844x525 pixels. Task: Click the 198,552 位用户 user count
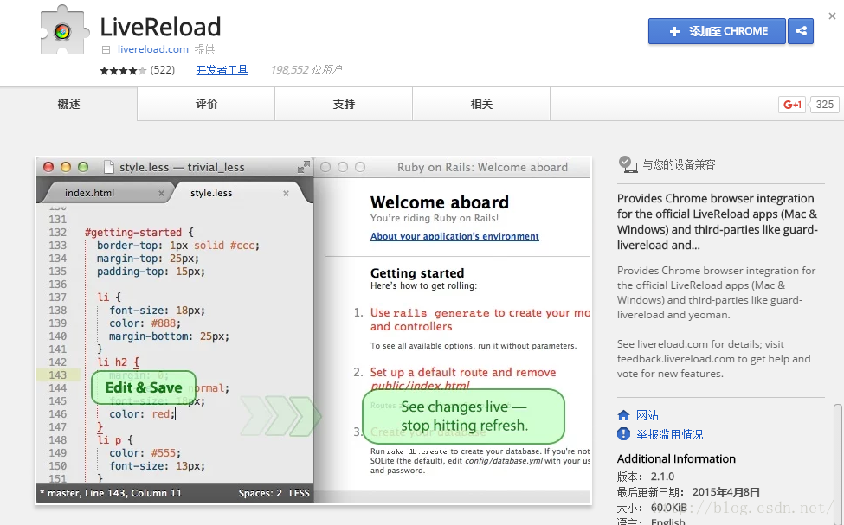pos(306,70)
